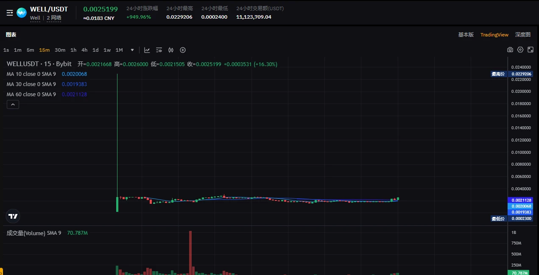Viewport: 539px width, 275px height.
Task: Click the TradingView logo on chart
Action: pyautogui.click(x=13, y=216)
